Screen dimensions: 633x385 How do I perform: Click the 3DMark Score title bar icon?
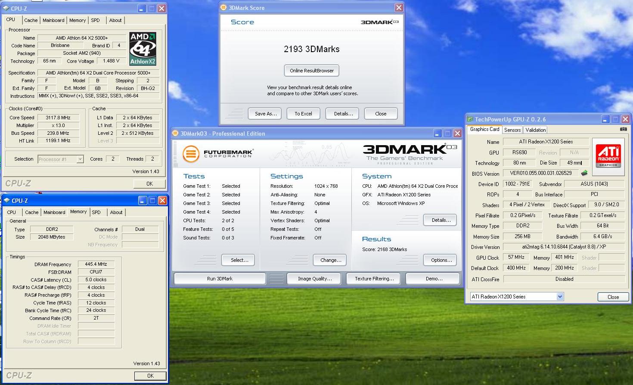click(x=223, y=7)
